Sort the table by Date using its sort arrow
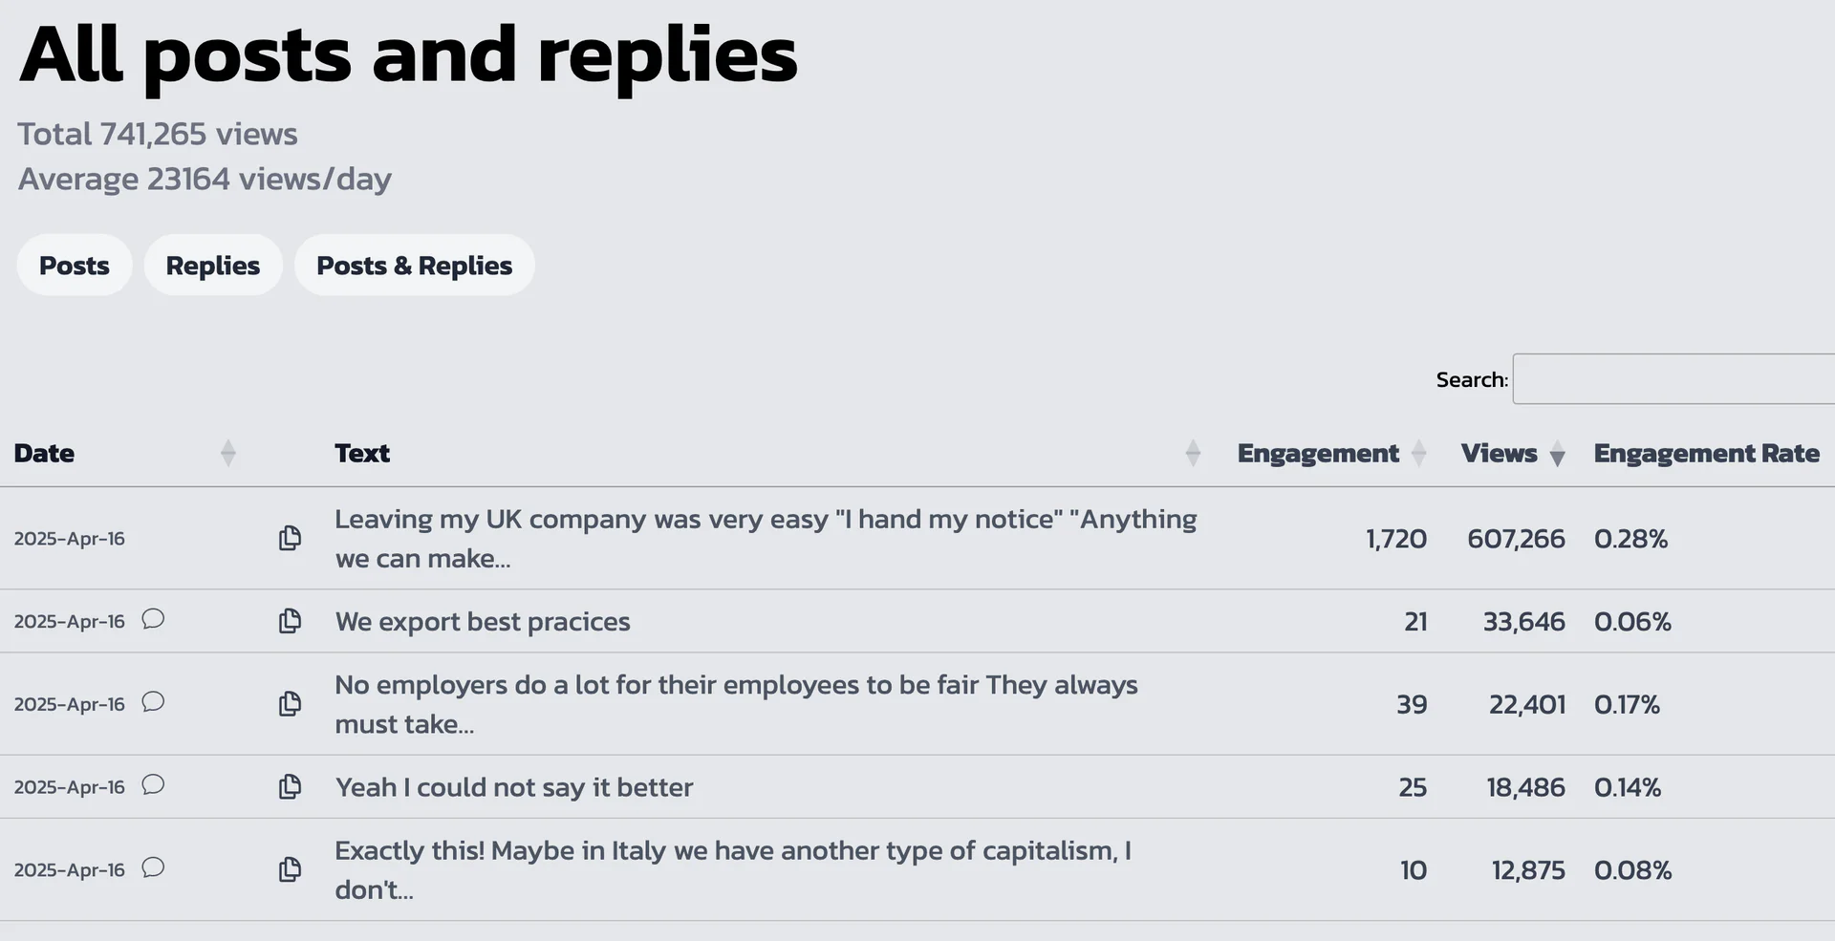This screenshot has width=1835, height=941. (228, 453)
